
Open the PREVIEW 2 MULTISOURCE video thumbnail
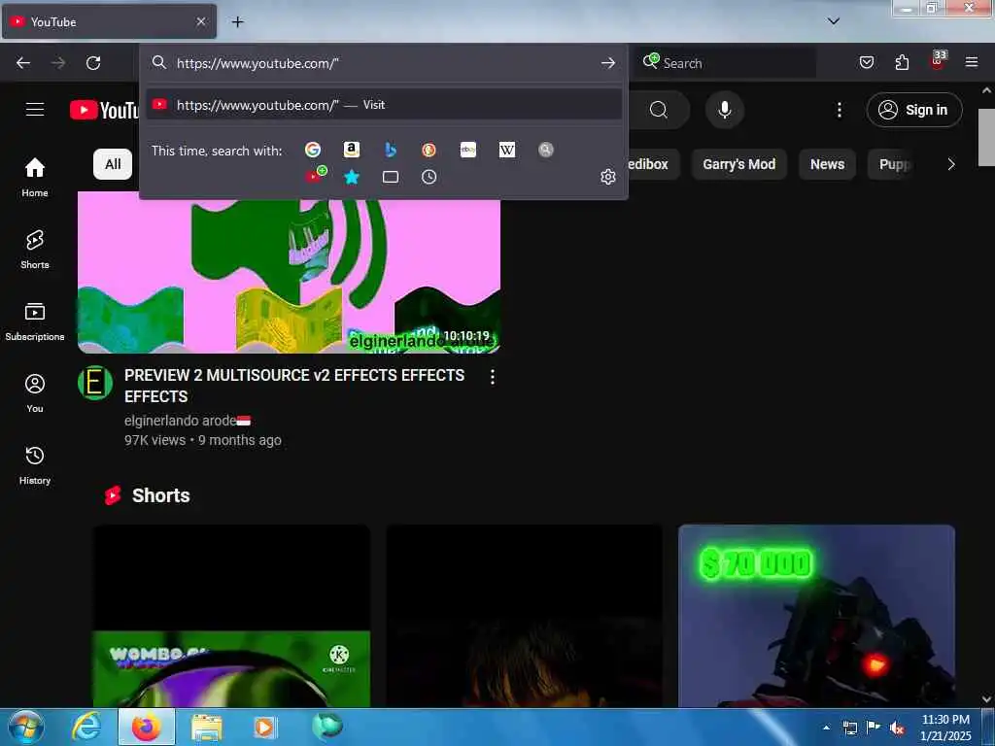coord(289,273)
